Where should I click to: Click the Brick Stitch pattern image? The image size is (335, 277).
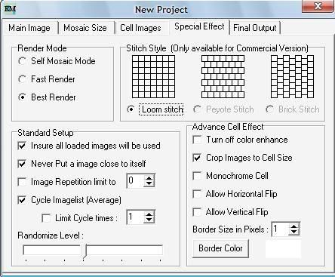coord(292,76)
